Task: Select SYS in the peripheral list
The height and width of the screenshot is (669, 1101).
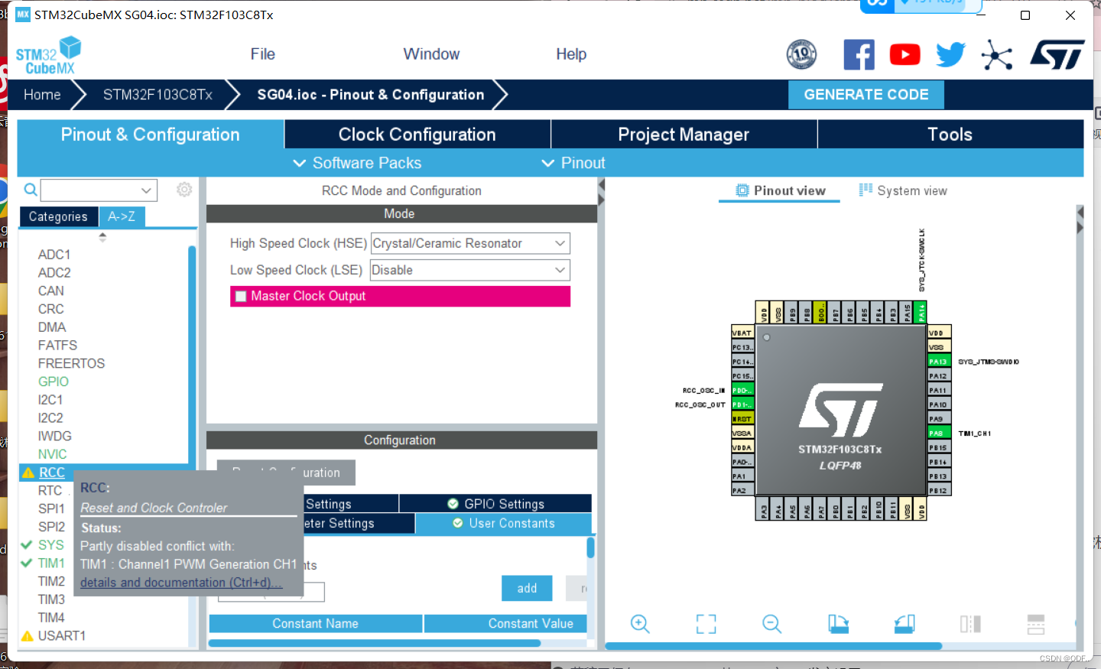Action: [x=51, y=545]
